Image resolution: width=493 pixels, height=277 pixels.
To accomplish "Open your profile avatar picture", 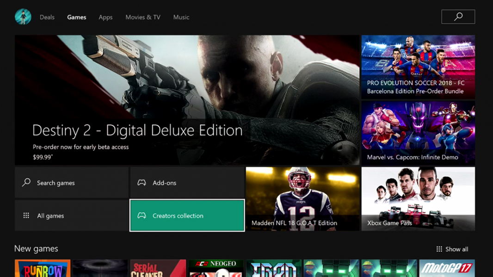I will point(23,17).
